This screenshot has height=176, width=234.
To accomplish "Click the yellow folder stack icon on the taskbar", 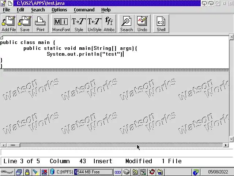I will pos(135,172).
